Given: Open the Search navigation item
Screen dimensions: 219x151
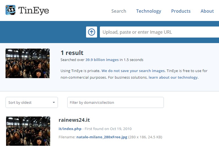Looking at the screenshot, I should [x=119, y=11].
